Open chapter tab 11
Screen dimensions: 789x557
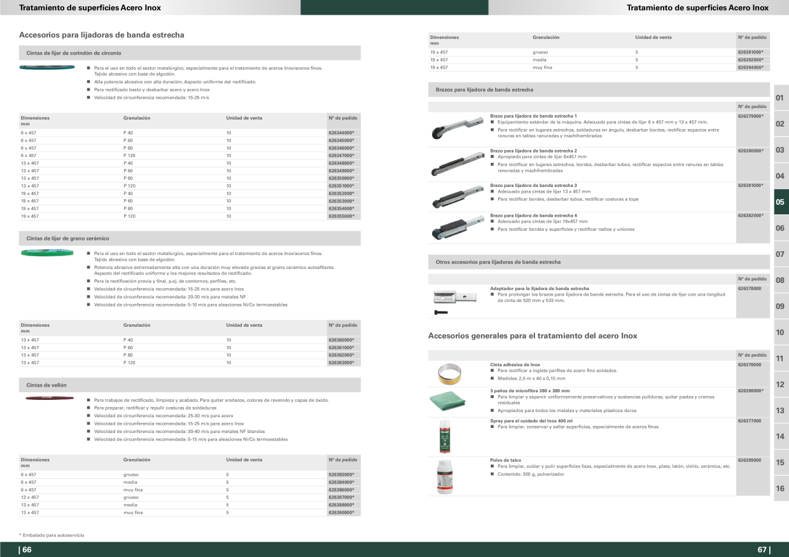[780, 359]
